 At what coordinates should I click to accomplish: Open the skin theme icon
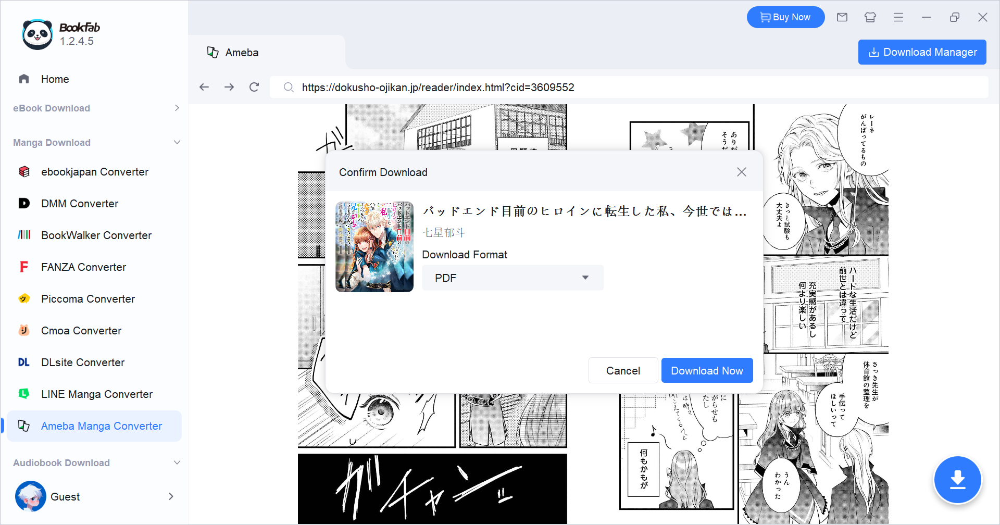870,17
